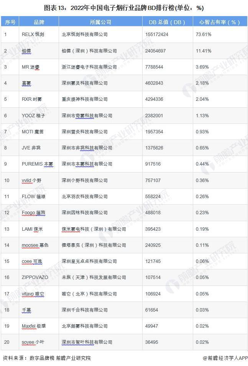Viewport: 248px width, 366px height.
Task: Click company 深圳因味科技有限公司
Action: [x=85, y=213]
